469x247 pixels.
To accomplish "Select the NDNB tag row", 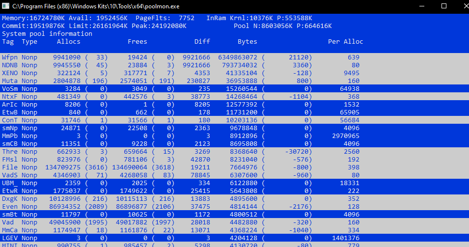I will pyautogui.click(x=235, y=65).
